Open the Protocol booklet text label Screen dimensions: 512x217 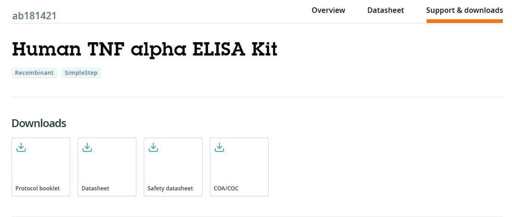click(x=38, y=189)
